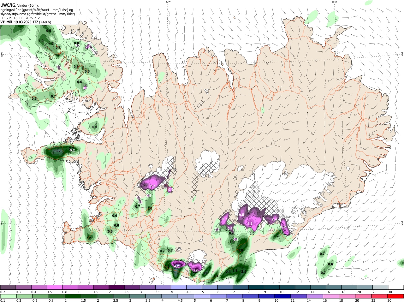The image size is (404, 303).
Task: Click the '1.4' rainfall value on the map
Action: (216, 276)
